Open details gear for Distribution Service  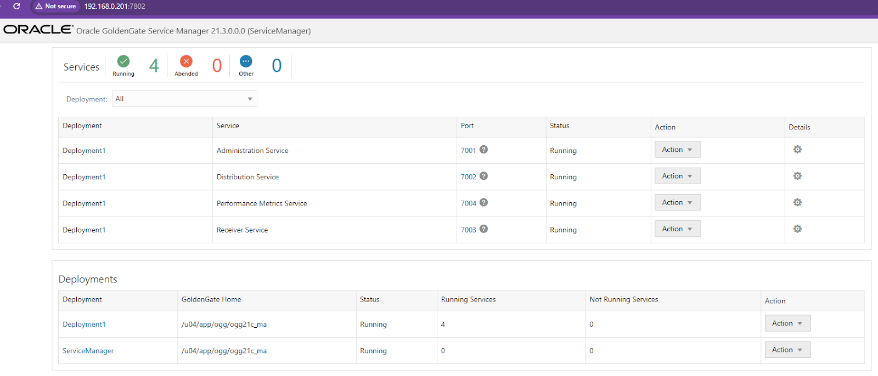tap(797, 176)
